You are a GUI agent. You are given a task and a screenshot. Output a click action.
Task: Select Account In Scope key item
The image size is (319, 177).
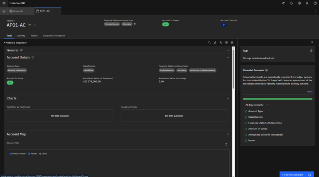pyautogui.click(x=256, y=129)
